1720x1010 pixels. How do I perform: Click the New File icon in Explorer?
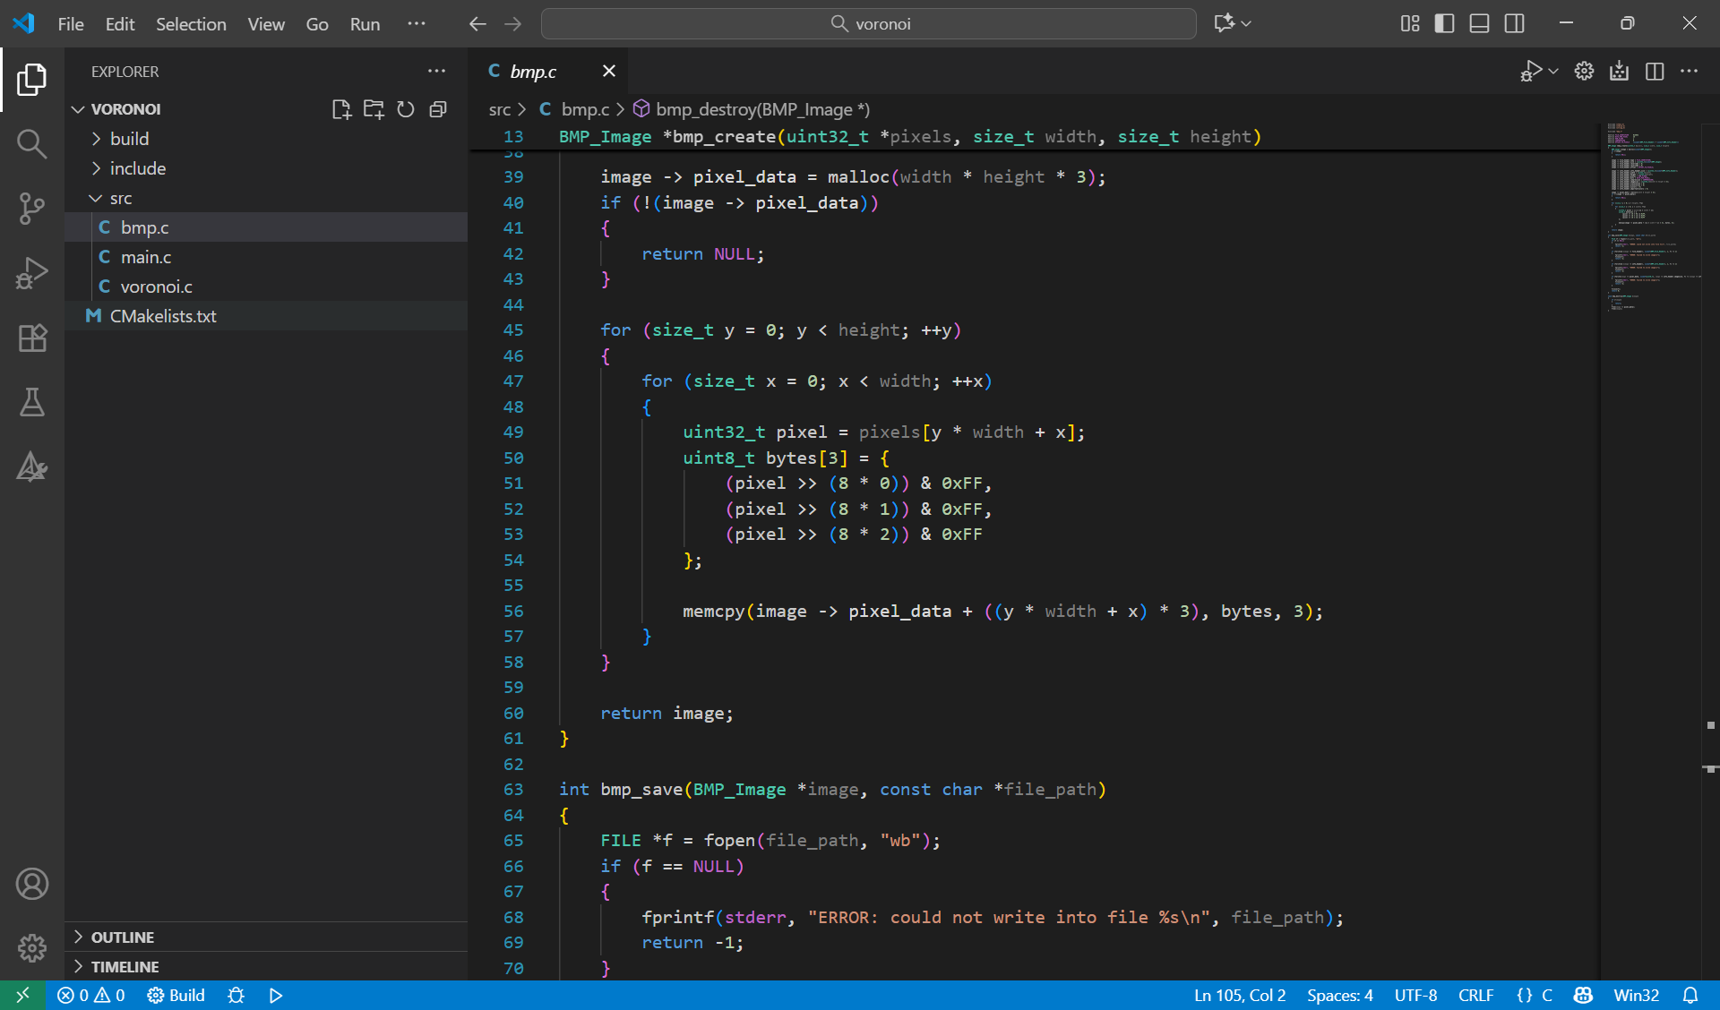pyautogui.click(x=340, y=109)
